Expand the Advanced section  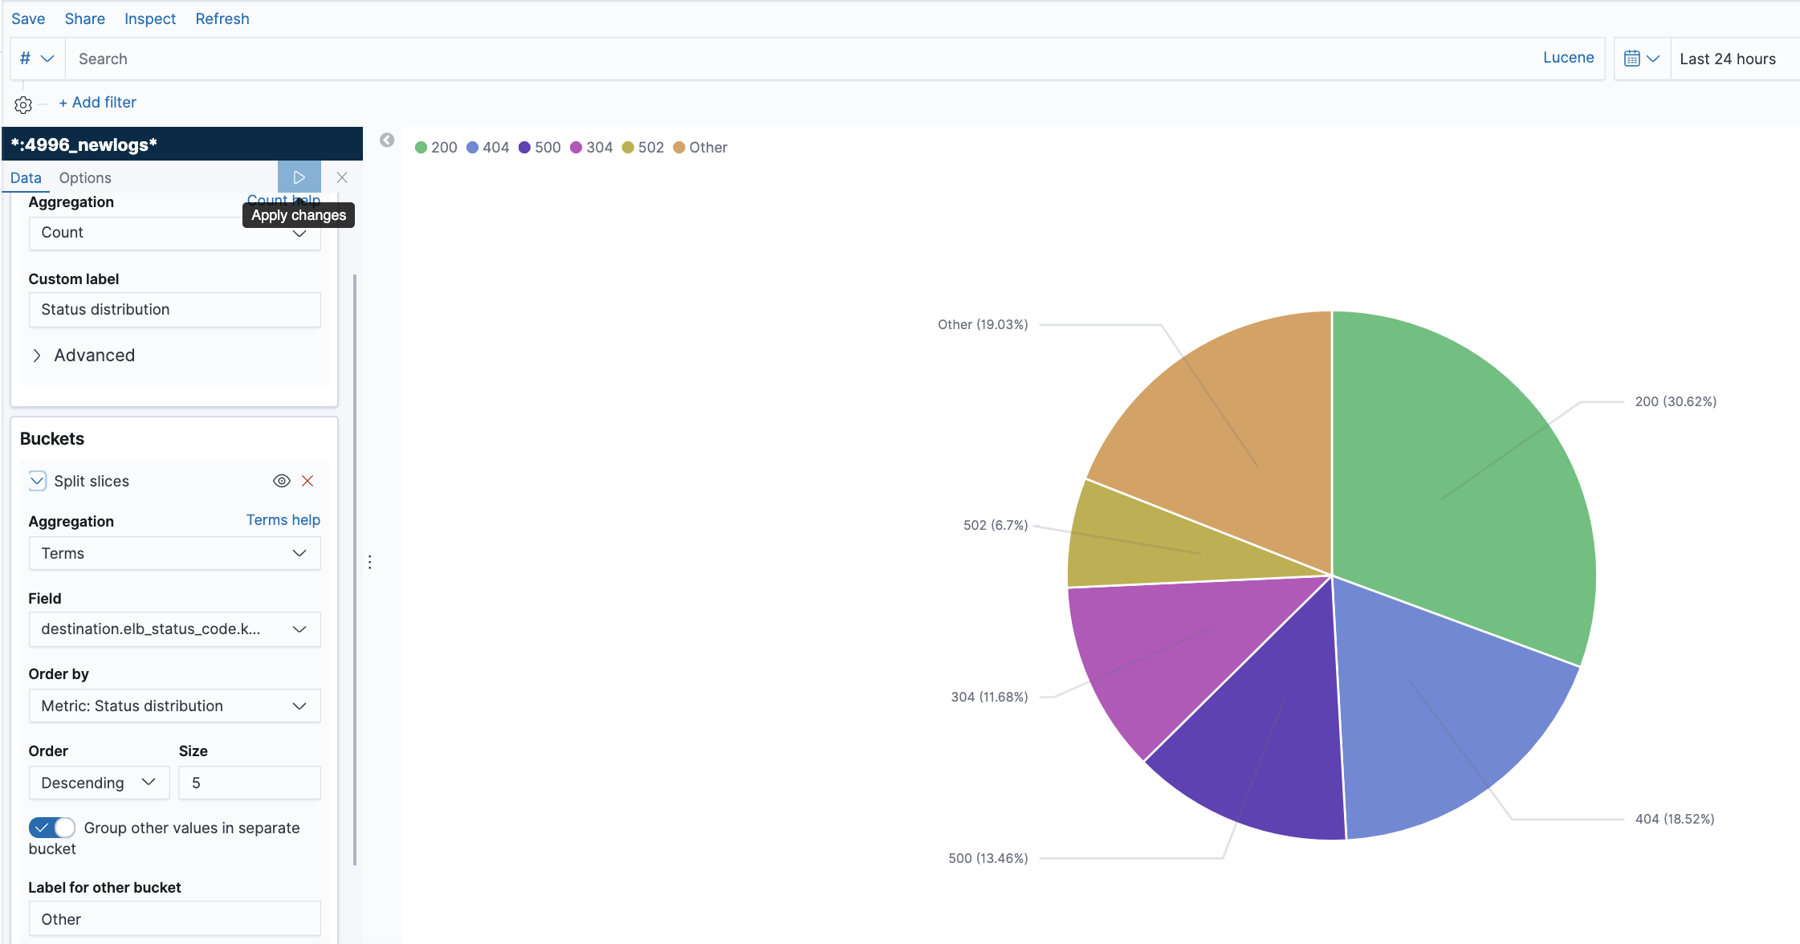pos(83,355)
